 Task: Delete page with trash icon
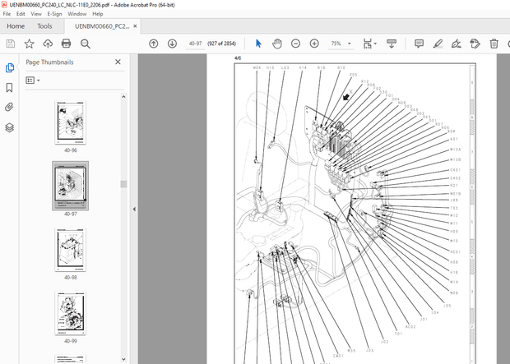[494, 44]
